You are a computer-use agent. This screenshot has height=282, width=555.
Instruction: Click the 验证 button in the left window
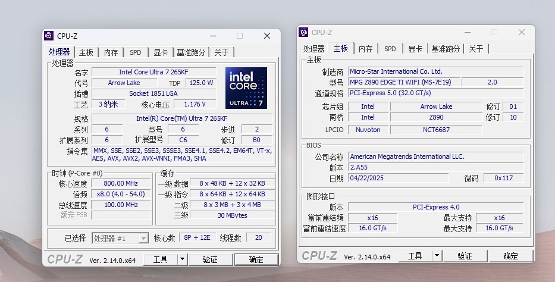pyautogui.click(x=210, y=259)
